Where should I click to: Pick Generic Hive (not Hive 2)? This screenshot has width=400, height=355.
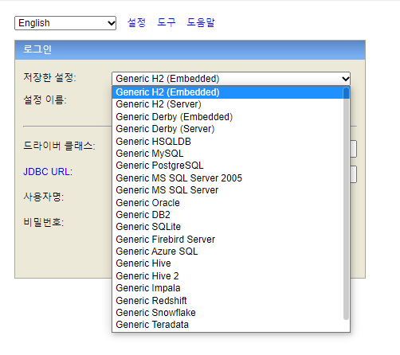click(228, 263)
